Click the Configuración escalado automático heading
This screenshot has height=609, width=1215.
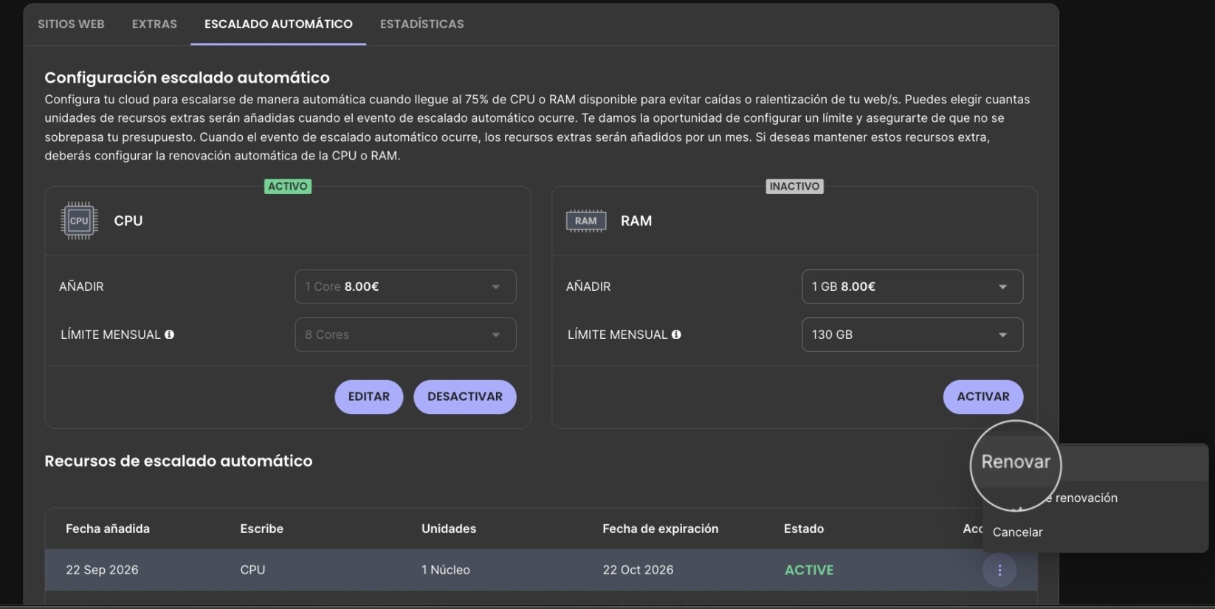coord(187,78)
